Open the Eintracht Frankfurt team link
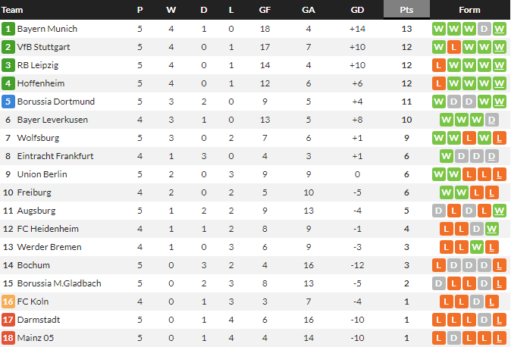The width and height of the screenshot is (511, 347). [55, 156]
